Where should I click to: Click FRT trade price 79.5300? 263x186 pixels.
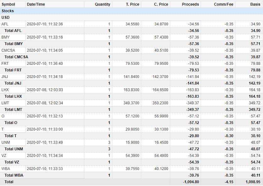[132, 64]
